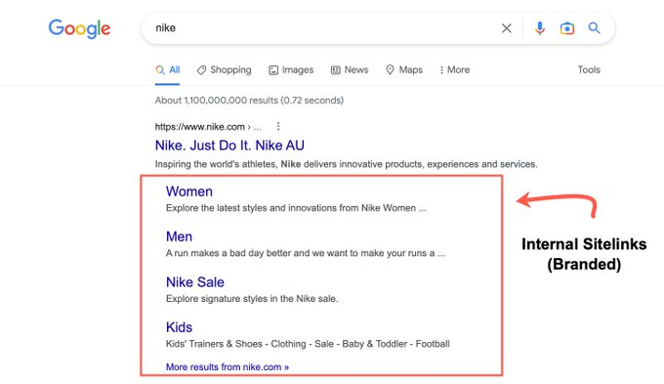Click "More results from nike.com »"
Image resolution: width=664 pixels, height=384 pixels.
tap(228, 367)
